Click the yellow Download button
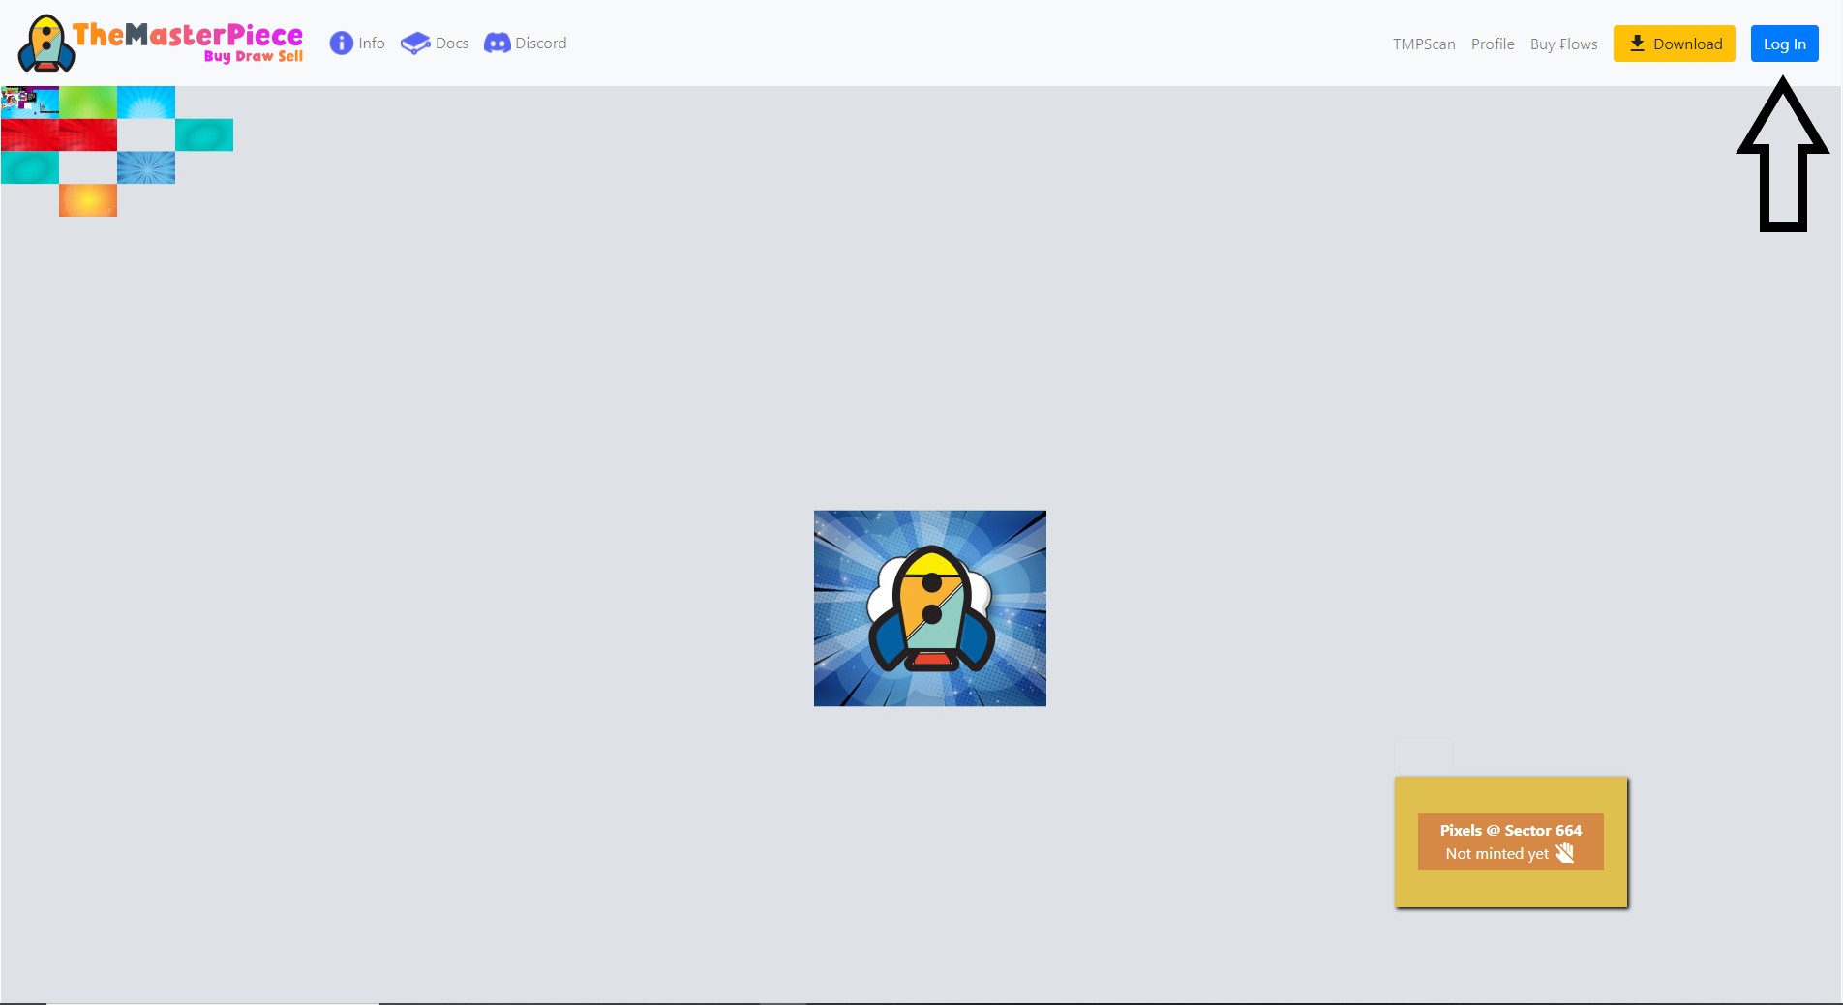This screenshot has width=1843, height=1005. point(1675,44)
